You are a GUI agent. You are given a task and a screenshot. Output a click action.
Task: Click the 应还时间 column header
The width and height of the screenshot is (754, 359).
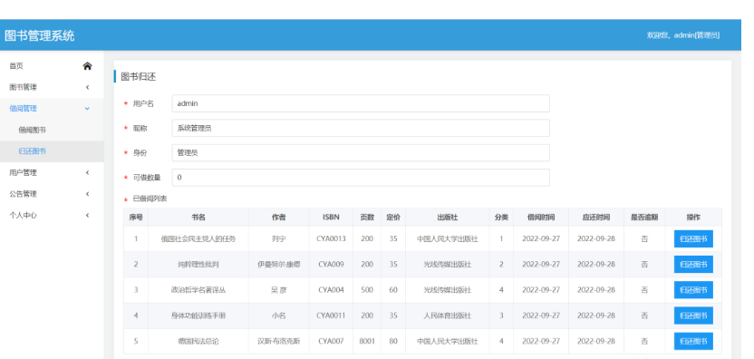[x=596, y=218]
